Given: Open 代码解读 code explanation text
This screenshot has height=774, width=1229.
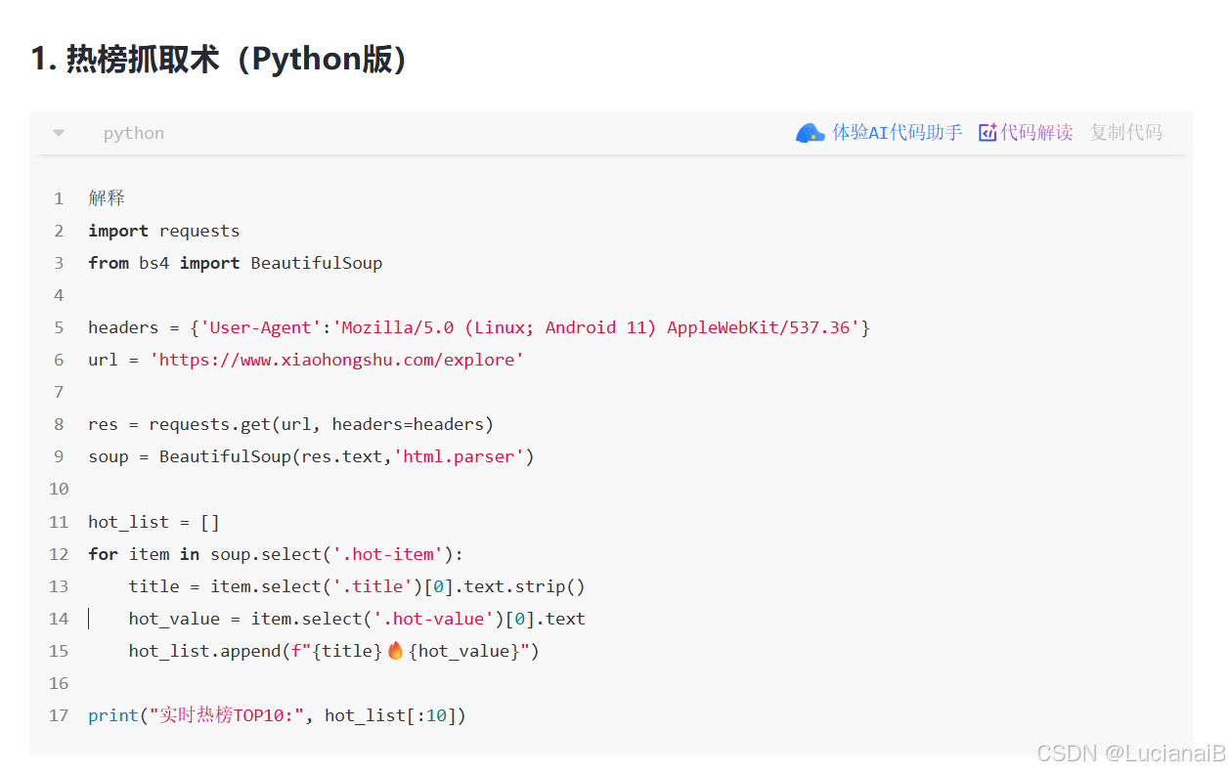Looking at the screenshot, I should coord(1036,133).
